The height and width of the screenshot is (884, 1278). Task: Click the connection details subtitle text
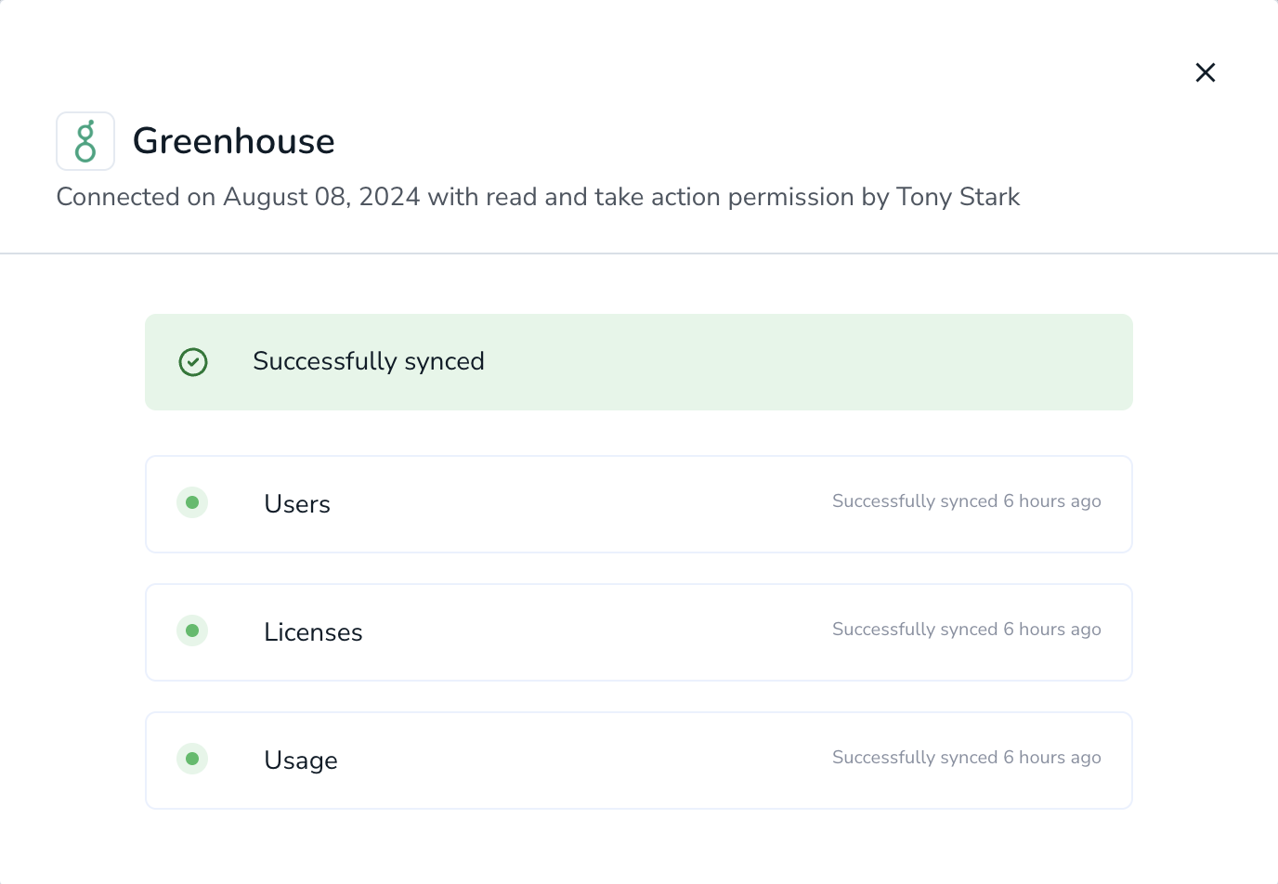click(539, 197)
